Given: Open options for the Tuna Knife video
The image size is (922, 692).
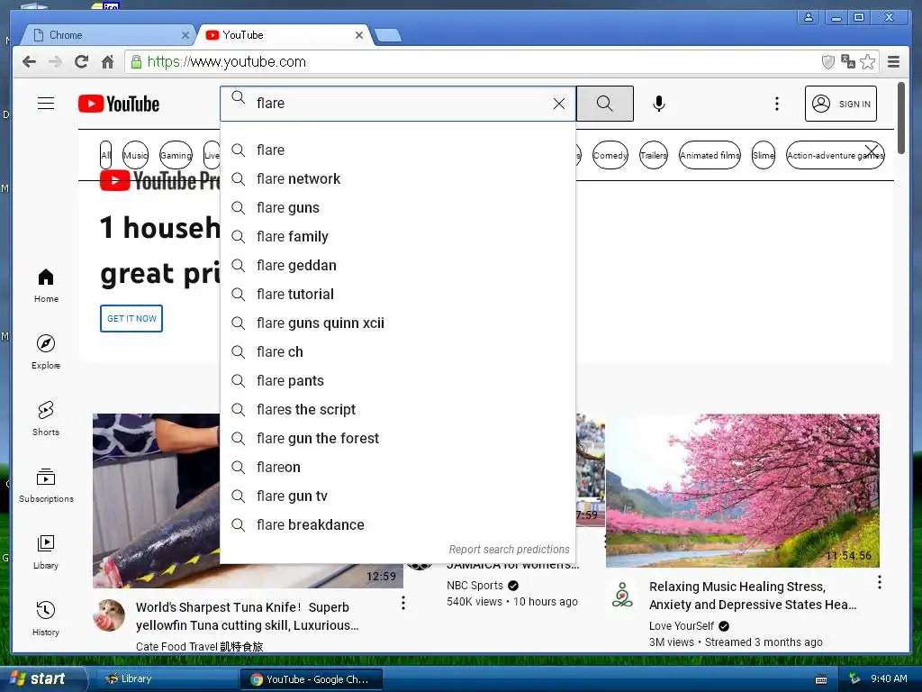Looking at the screenshot, I should 403,603.
